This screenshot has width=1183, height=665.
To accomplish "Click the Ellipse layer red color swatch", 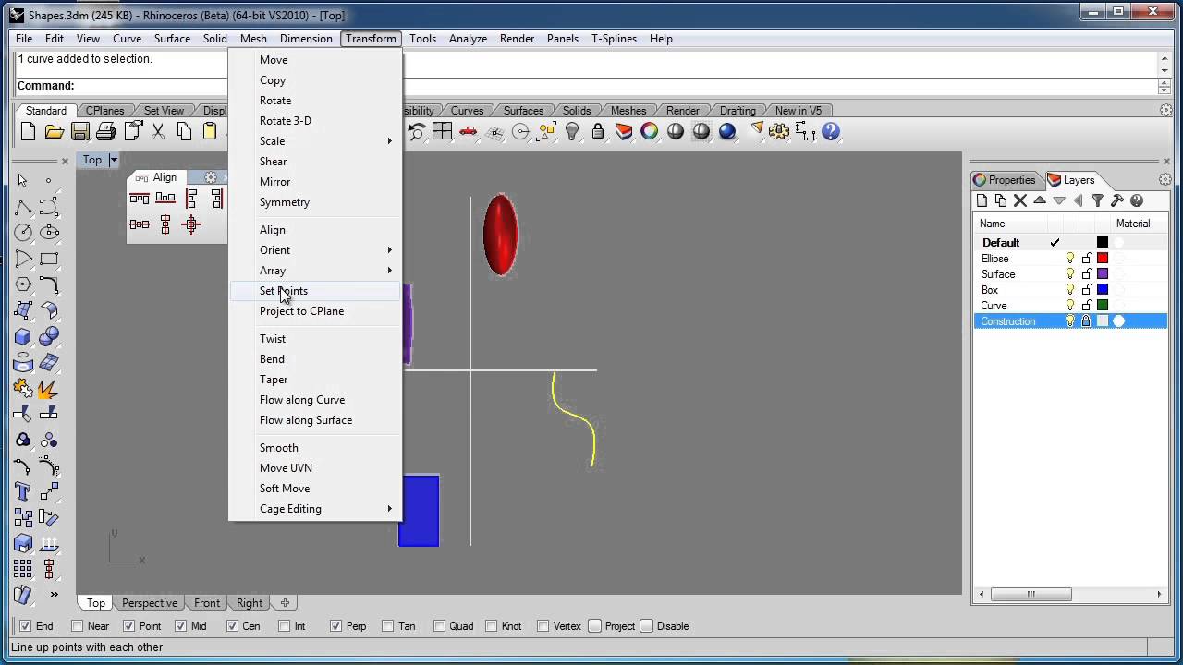I will point(1103,259).
